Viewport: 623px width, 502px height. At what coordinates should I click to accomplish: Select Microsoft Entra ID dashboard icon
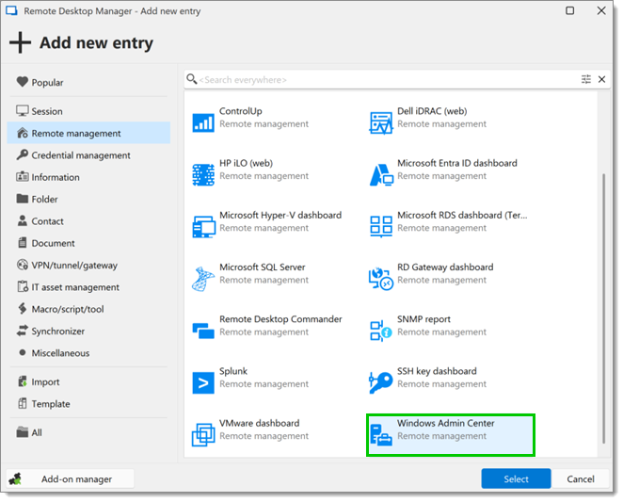381,174
